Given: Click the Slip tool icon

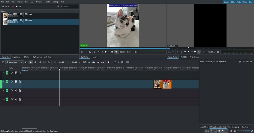Looking at the screenshot, I should point(44,62).
